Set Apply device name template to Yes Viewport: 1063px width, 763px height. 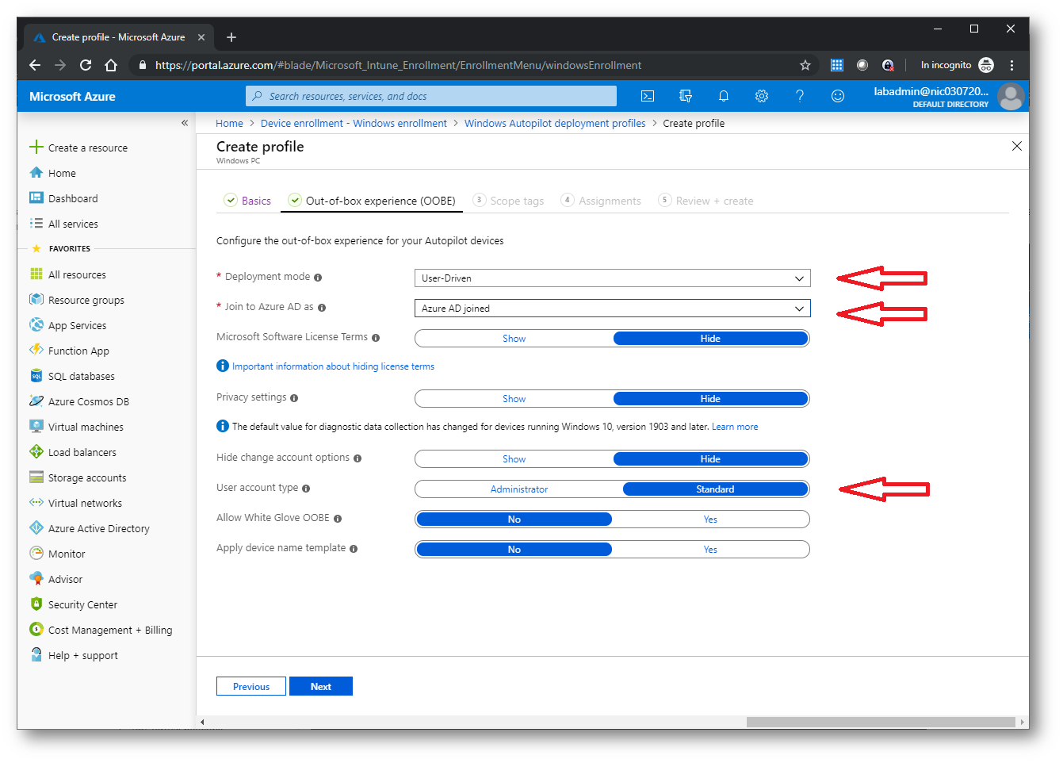(x=711, y=550)
